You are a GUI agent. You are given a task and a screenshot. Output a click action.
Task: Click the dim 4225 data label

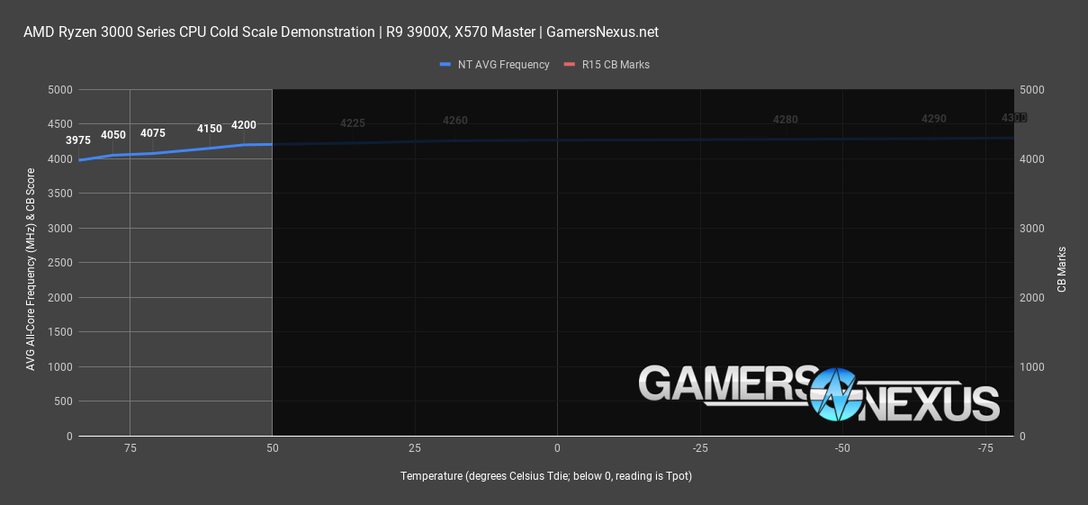353,123
